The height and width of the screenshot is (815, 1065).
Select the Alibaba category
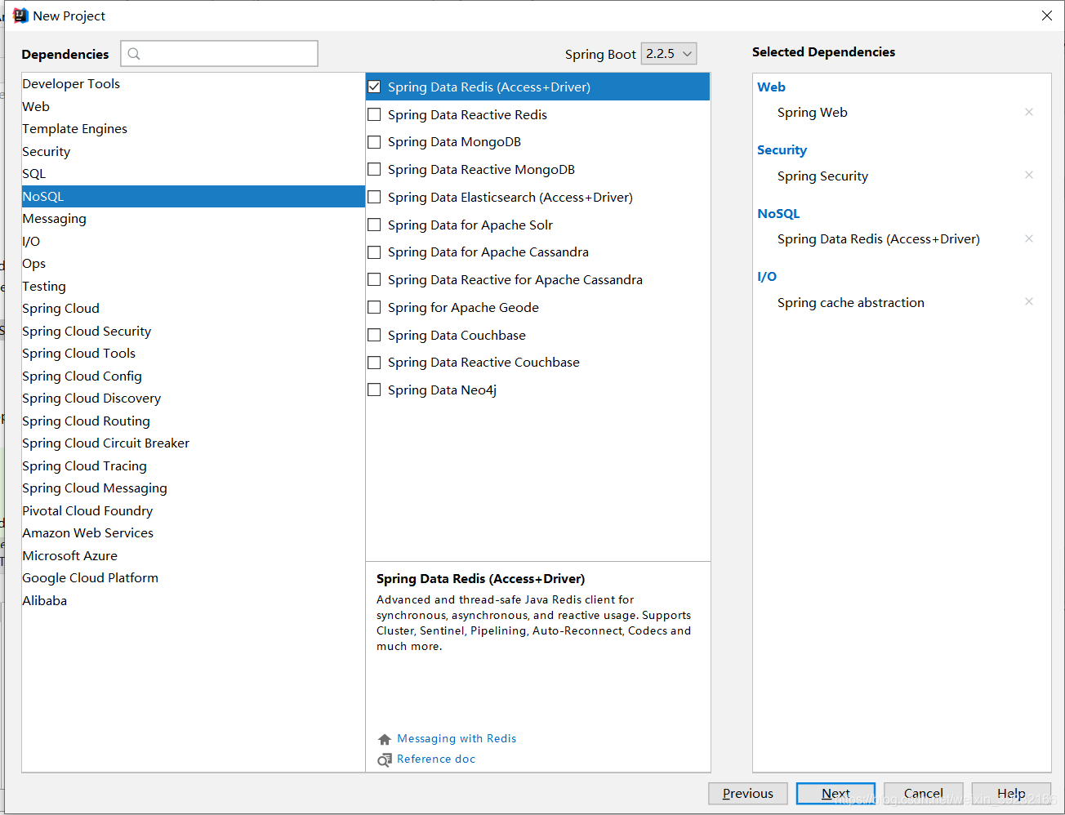[193, 600]
